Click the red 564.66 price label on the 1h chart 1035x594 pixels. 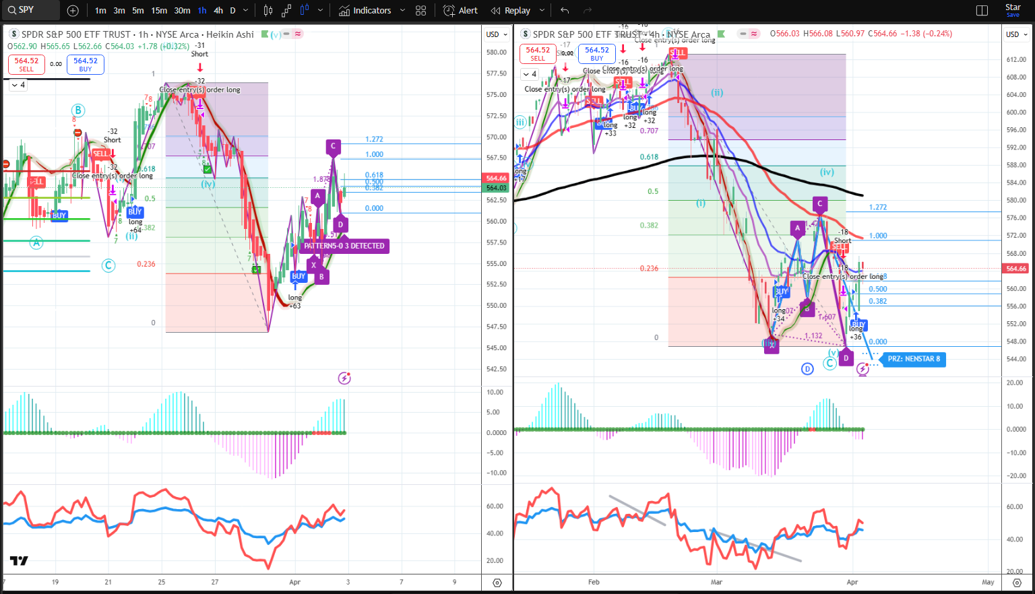tap(497, 178)
